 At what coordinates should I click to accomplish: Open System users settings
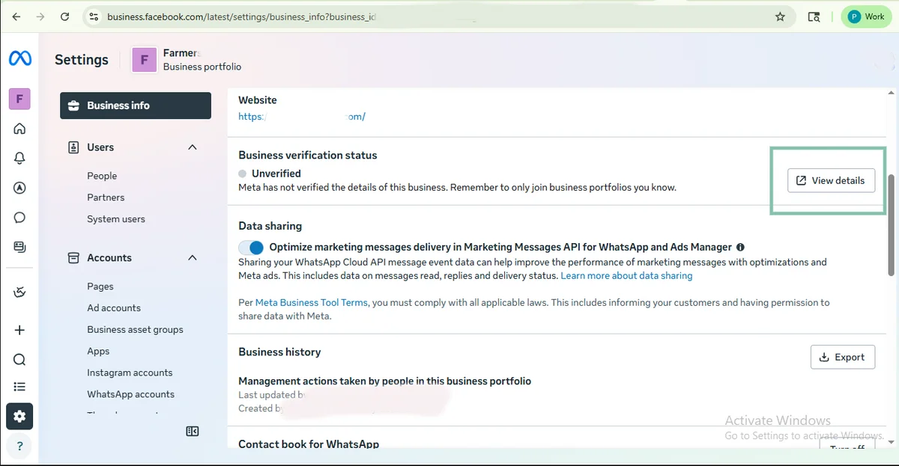tap(116, 219)
